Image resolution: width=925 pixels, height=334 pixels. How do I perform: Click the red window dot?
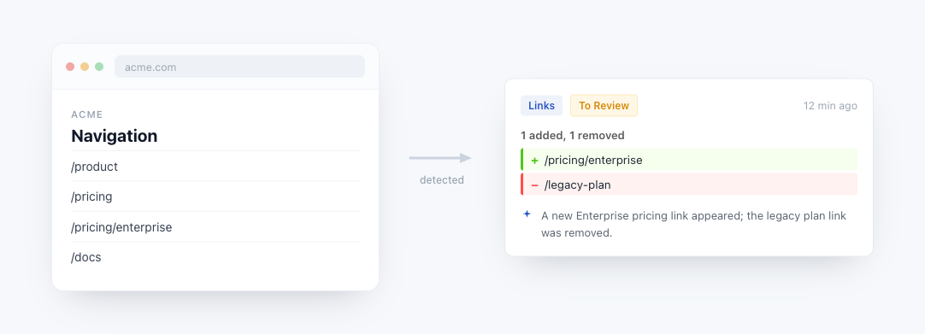point(70,67)
